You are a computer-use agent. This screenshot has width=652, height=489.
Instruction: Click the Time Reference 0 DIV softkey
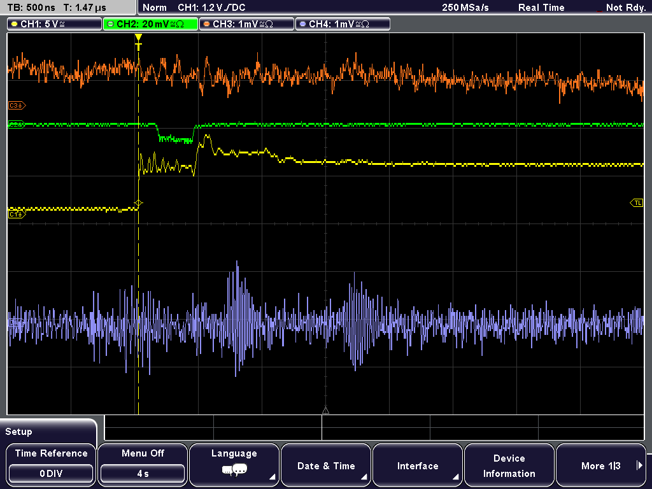pyautogui.click(x=51, y=464)
